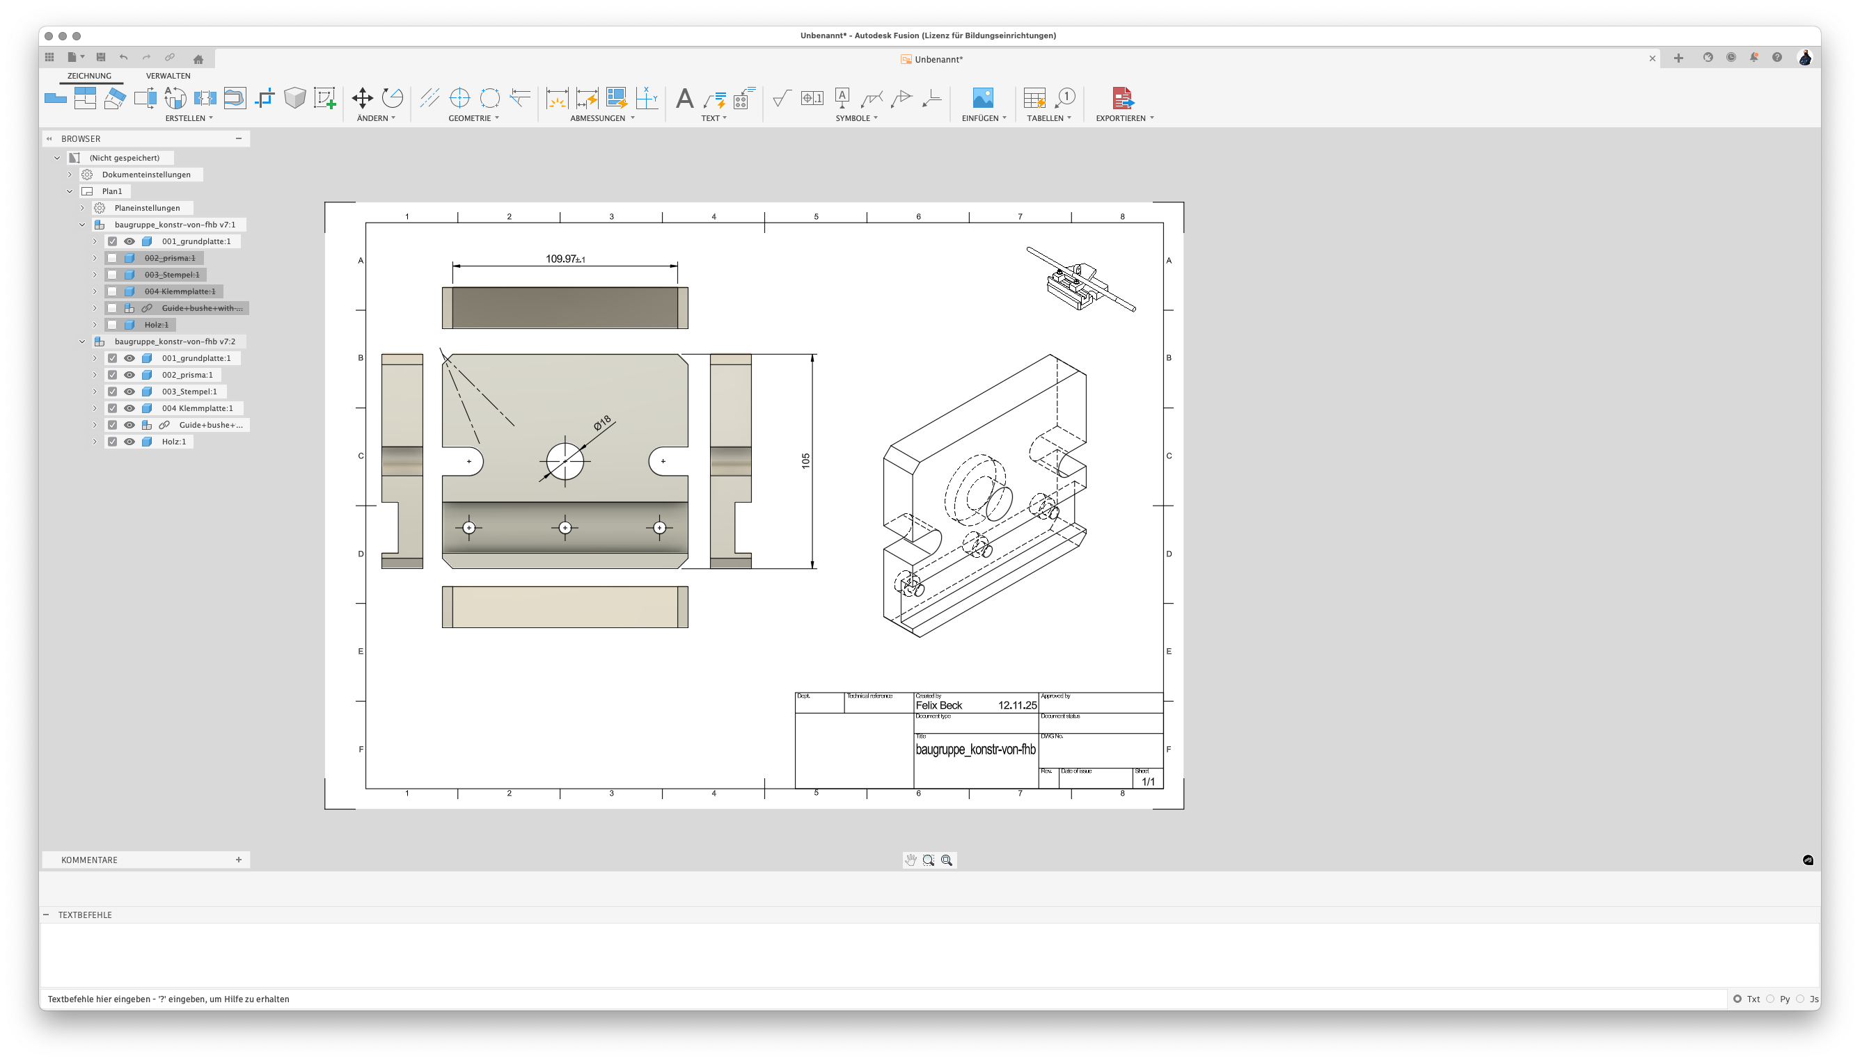The height and width of the screenshot is (1062, 1860).
Task: Select the balloon callout tool
Action: [1065, 98]
